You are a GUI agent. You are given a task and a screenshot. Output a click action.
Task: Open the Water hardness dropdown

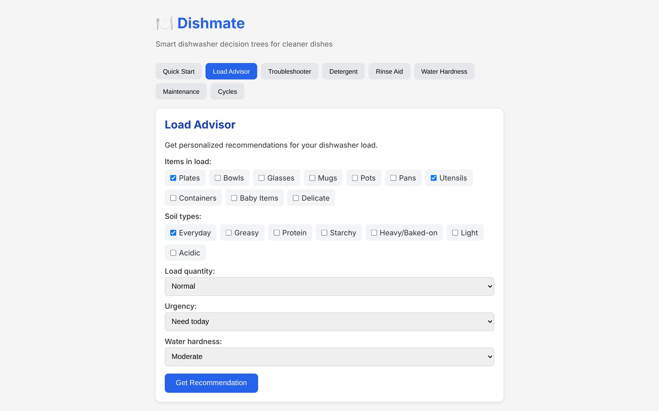coord(329,357)
